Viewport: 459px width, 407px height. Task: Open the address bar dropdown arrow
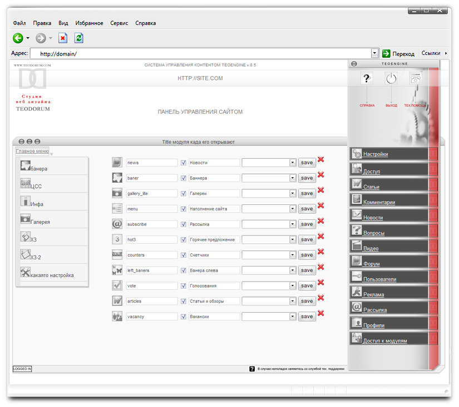(x=374, y=54)
